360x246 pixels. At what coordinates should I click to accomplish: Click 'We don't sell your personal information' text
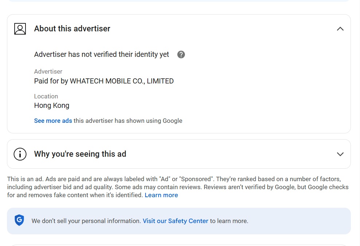click(x=86, y=221)
